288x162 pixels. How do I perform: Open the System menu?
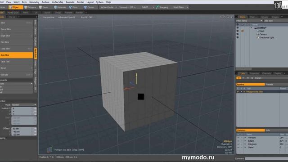tap(100, 2)
